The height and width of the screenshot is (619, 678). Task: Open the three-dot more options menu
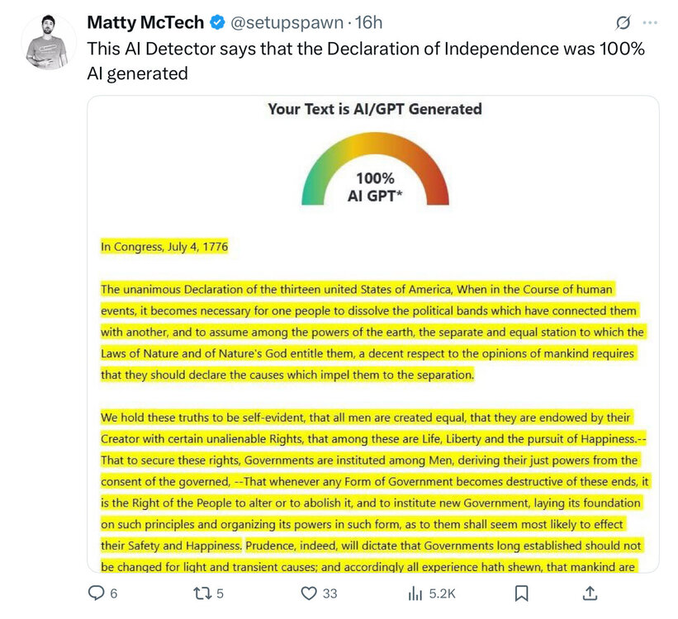pos(651,23)
